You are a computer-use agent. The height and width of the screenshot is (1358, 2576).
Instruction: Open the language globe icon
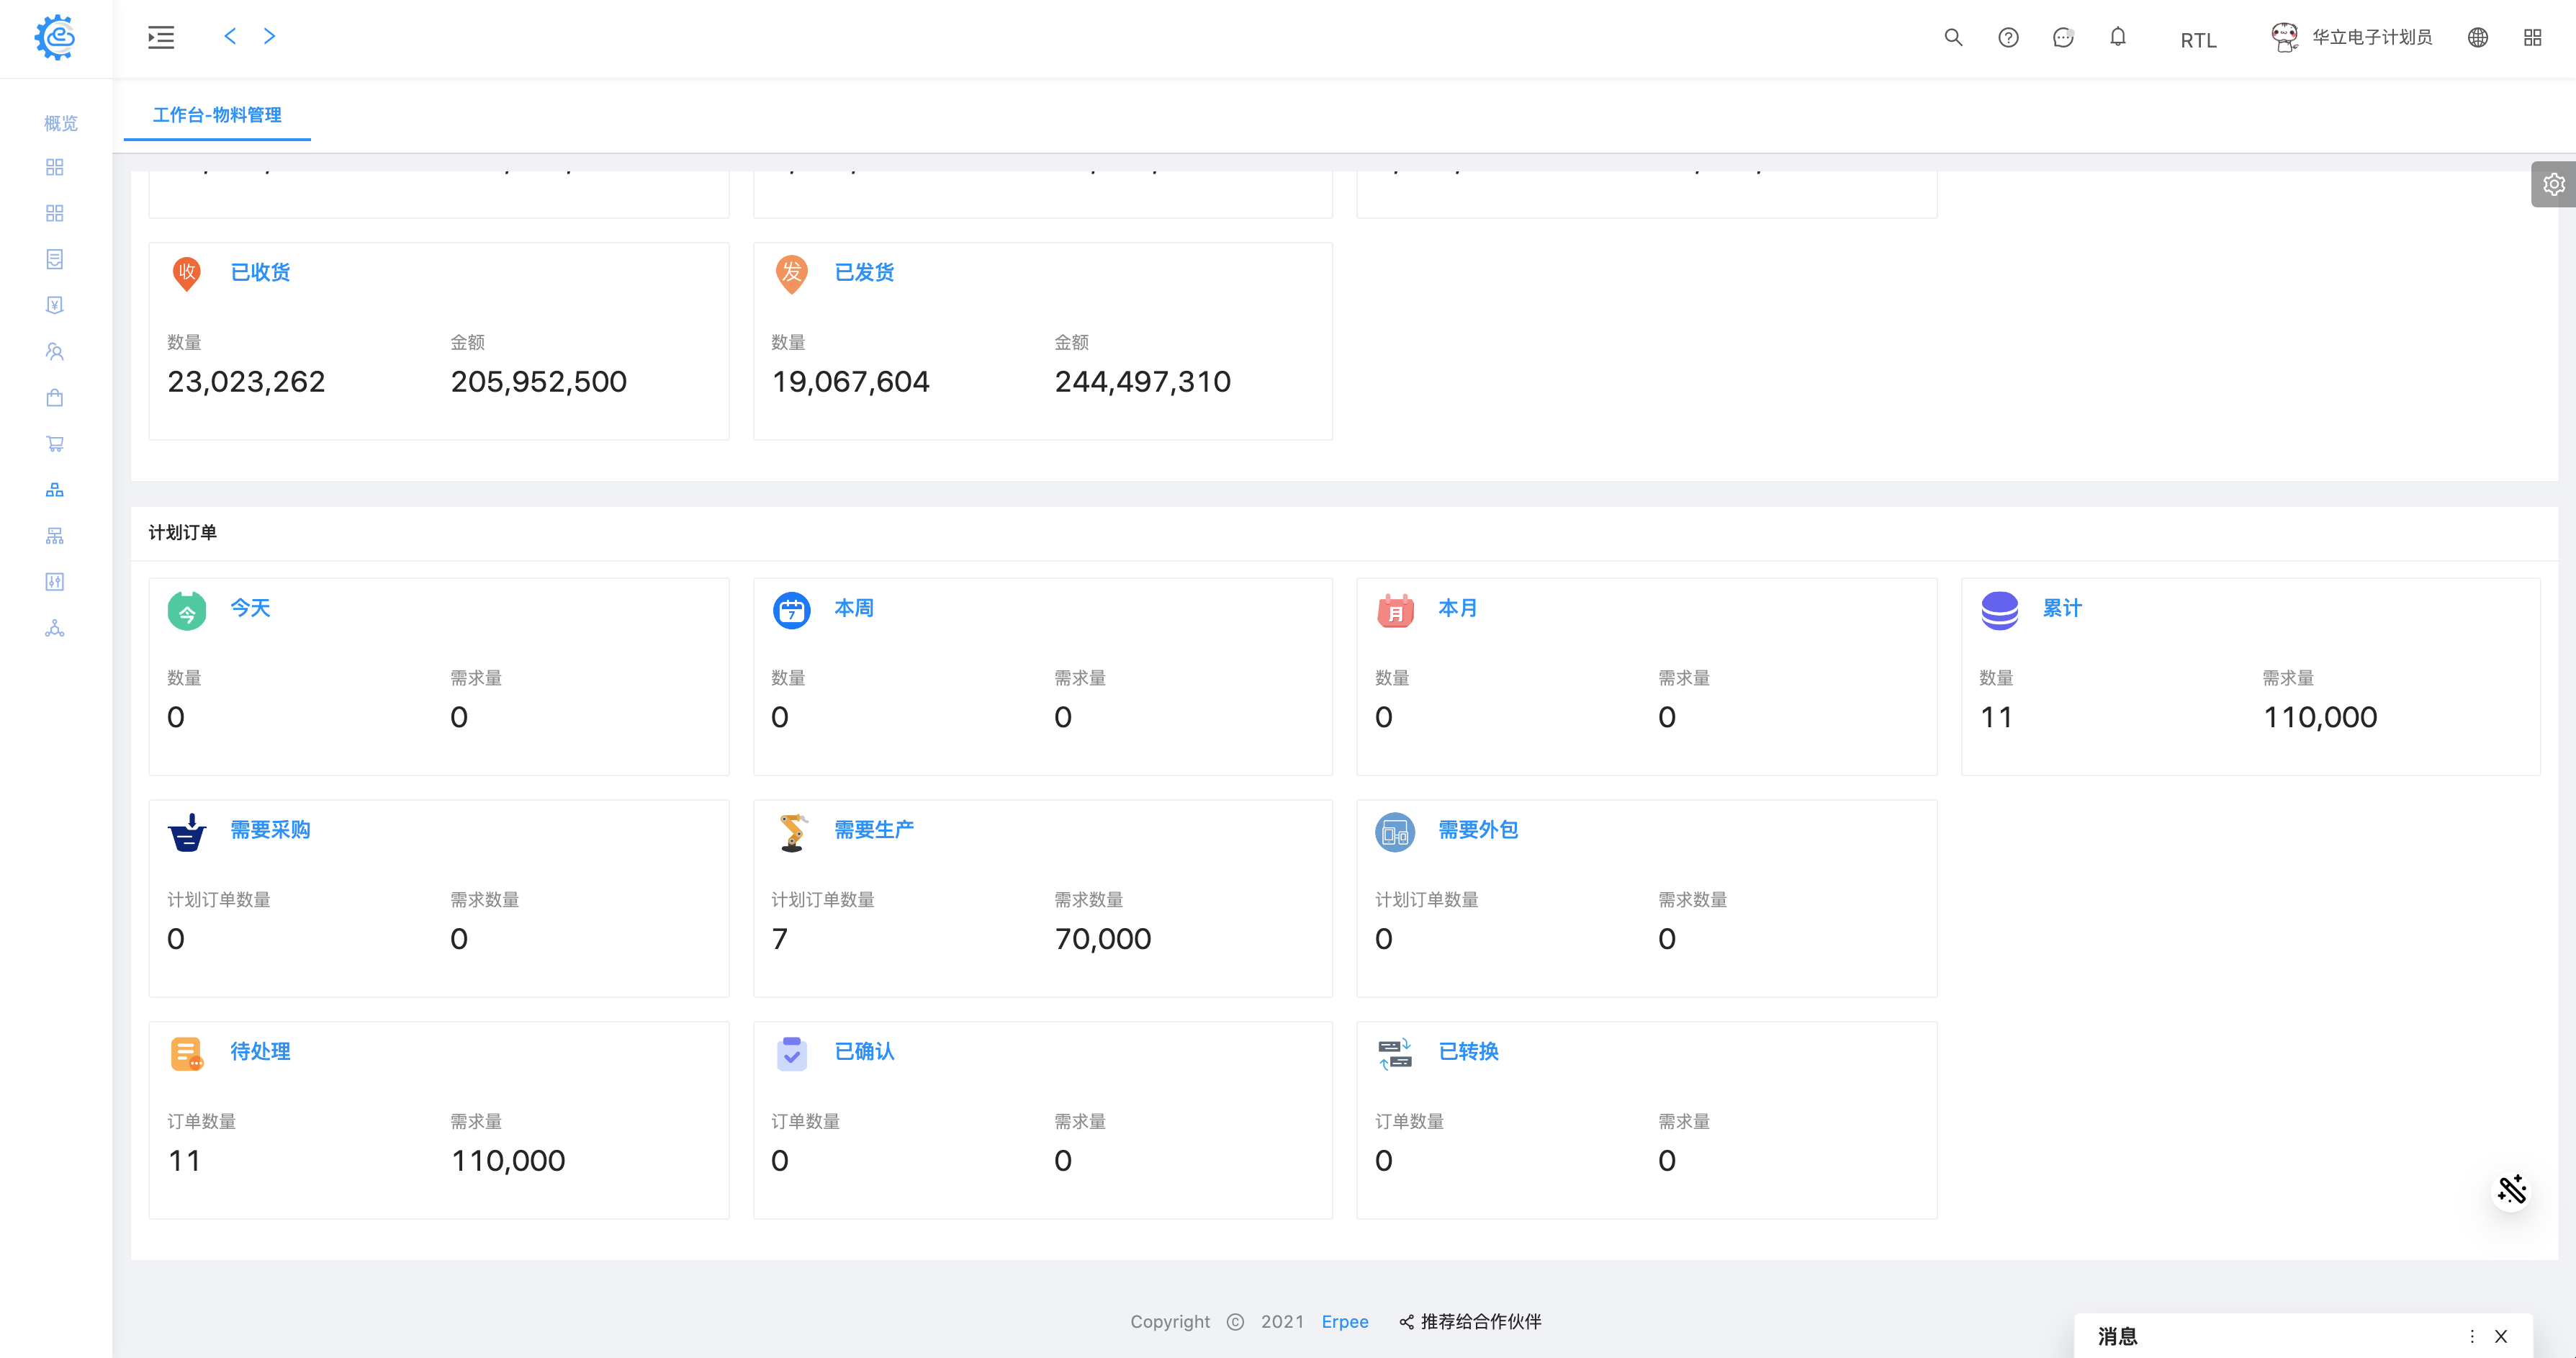(x=2478, y=38)
